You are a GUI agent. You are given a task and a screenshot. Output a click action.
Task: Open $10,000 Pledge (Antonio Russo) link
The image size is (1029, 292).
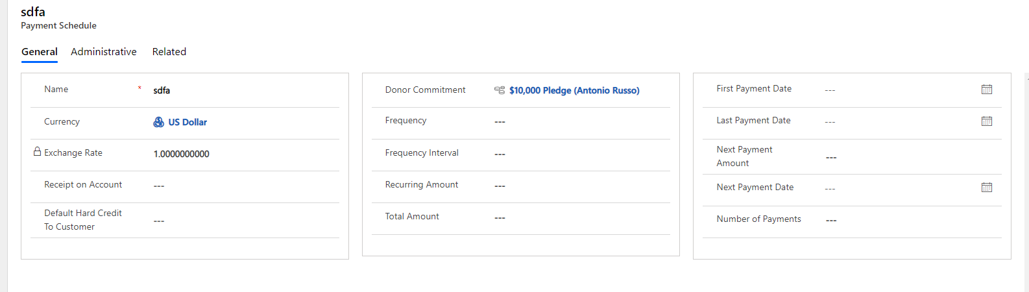(x=574, y=90)
